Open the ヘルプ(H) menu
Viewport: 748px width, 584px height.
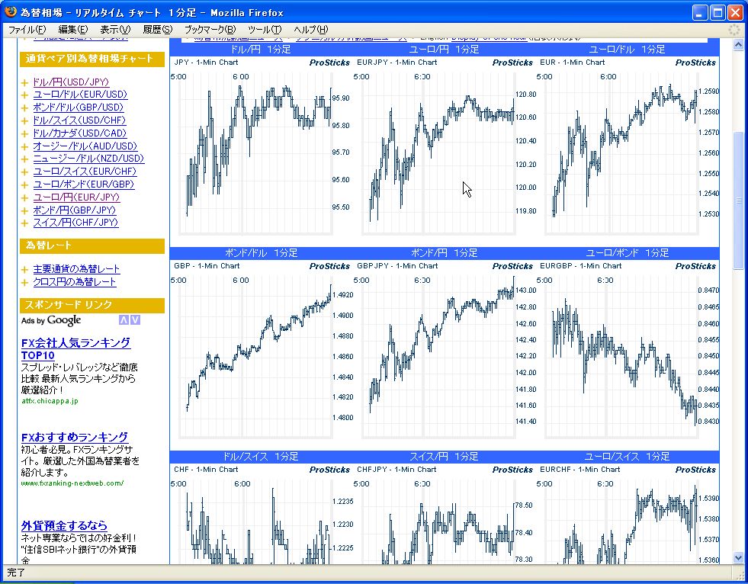tap(310, 30)
